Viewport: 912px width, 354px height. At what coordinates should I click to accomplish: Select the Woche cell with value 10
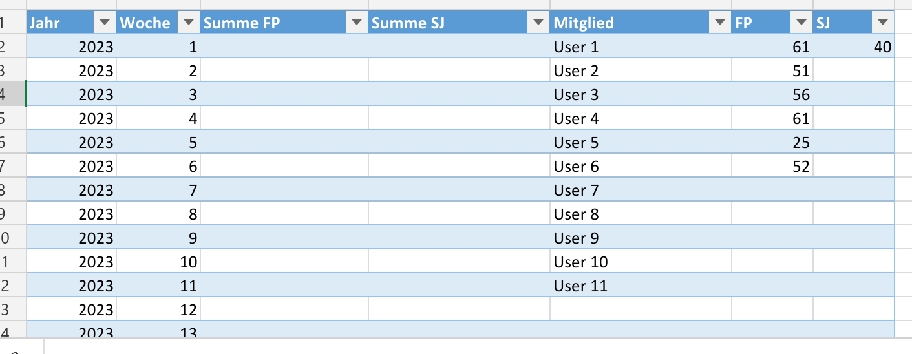point(158,262)
